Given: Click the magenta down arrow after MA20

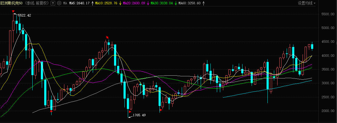Looking at the screenshot, I should tap(148, 3).
